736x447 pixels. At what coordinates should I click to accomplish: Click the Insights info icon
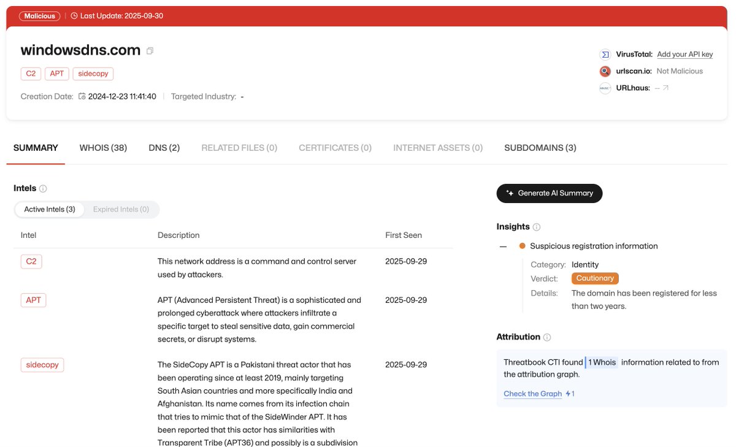[537, 227]
